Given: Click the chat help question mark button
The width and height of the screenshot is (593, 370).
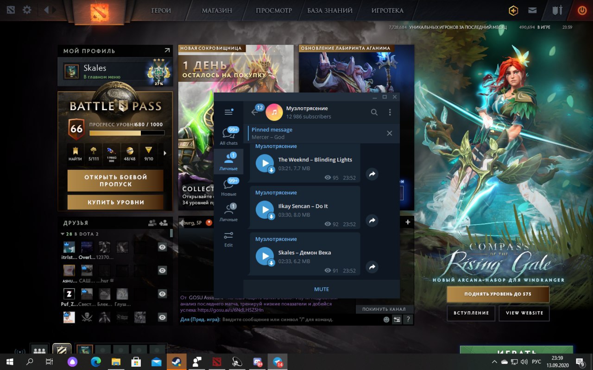Looking at the screenshot, I should pyautogui.click(x=408, y=319).
